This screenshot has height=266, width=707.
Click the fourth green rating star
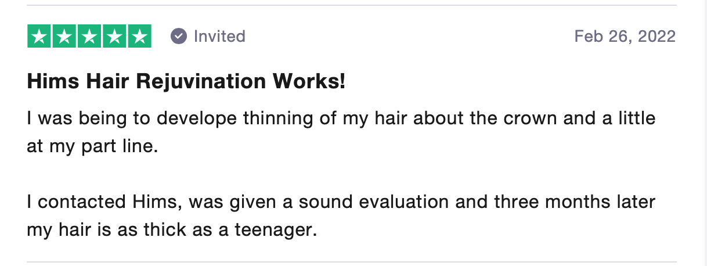(x=114, y=37)
